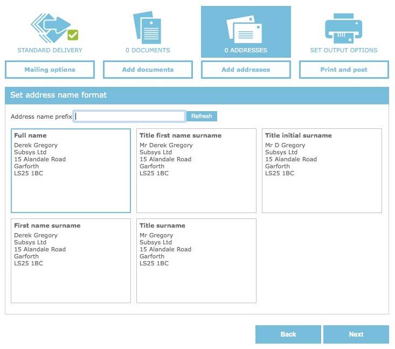Click 'Mr Derek Gregory' preview text
The height and width of the screenshot is (349, 395).
(x=167, y=145)
